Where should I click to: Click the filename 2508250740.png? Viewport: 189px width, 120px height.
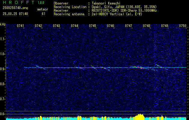pos(15,8)
